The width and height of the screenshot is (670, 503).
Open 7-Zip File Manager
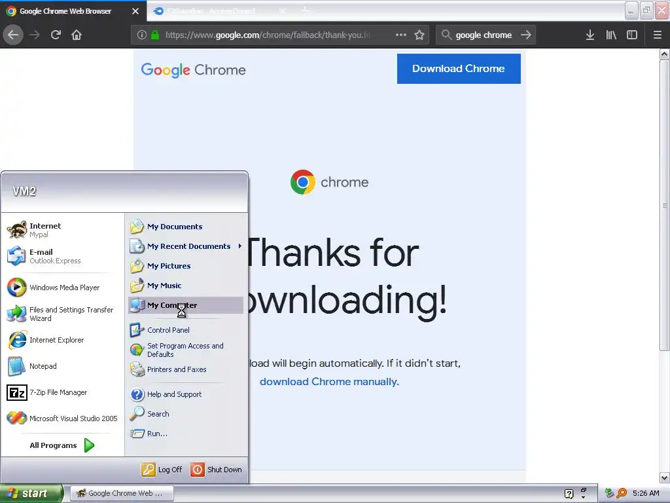(62, 392)
